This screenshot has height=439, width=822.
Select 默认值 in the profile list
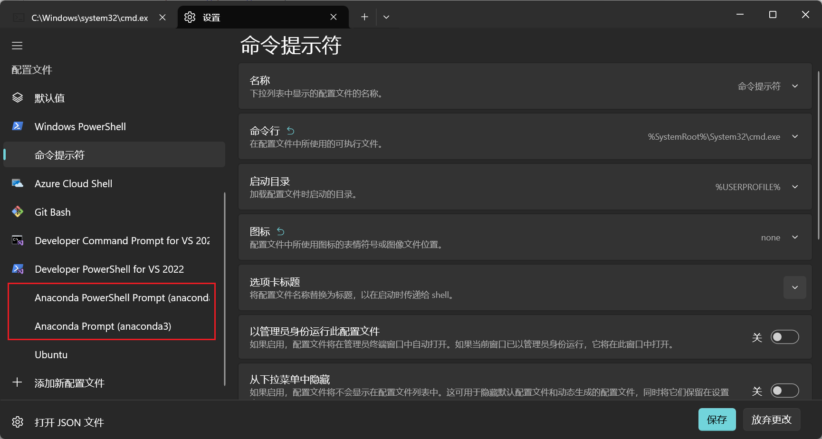pos(114,98)
